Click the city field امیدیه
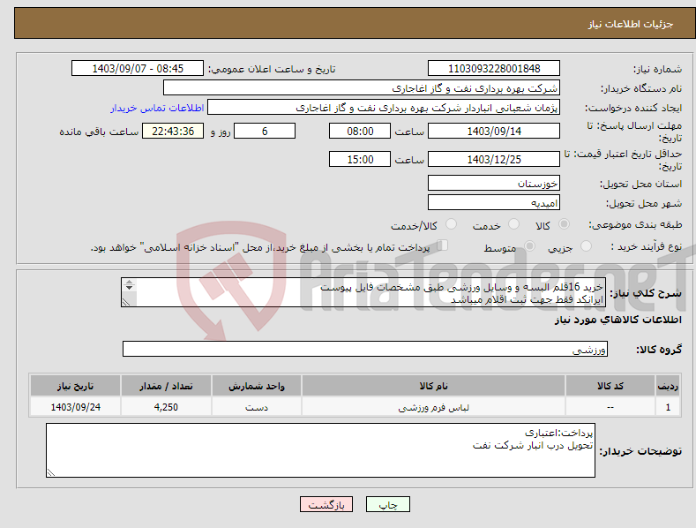The width and height of the screenshot is (696, 528). click(x=494, y=203)
